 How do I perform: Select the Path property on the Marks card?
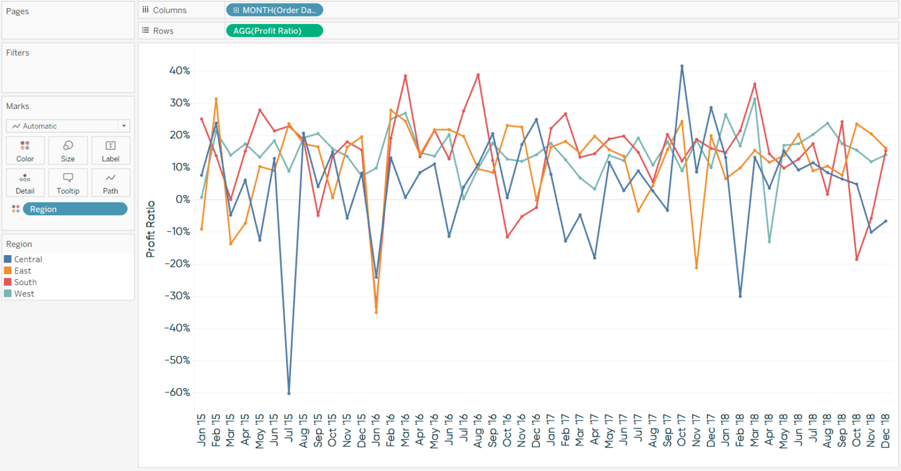tap(110, 182)
